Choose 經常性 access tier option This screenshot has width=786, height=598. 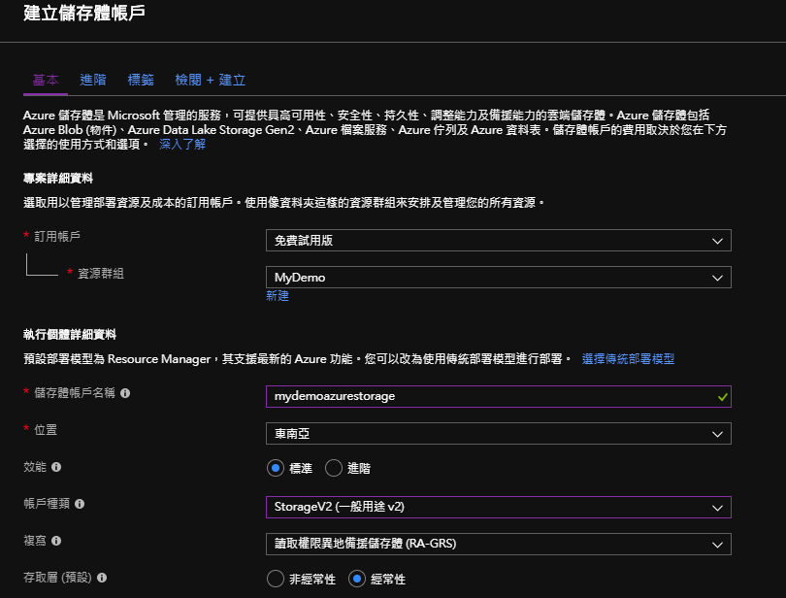click(357, 579)
